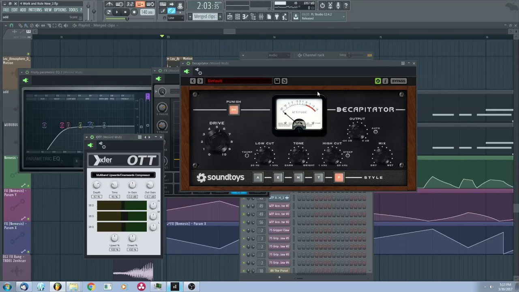
Task: Click the Decapitator MIX knob
Action: tap(382, 155)
